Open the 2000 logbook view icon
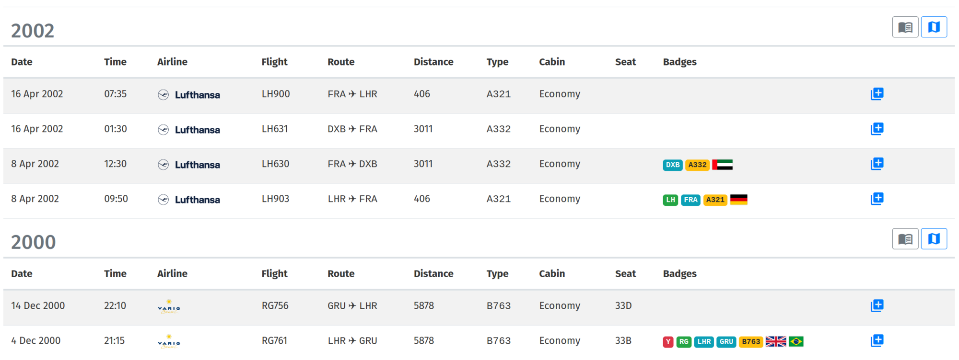Screen dimensions: 959x360 pyautogui.click(x=905, y=239)
